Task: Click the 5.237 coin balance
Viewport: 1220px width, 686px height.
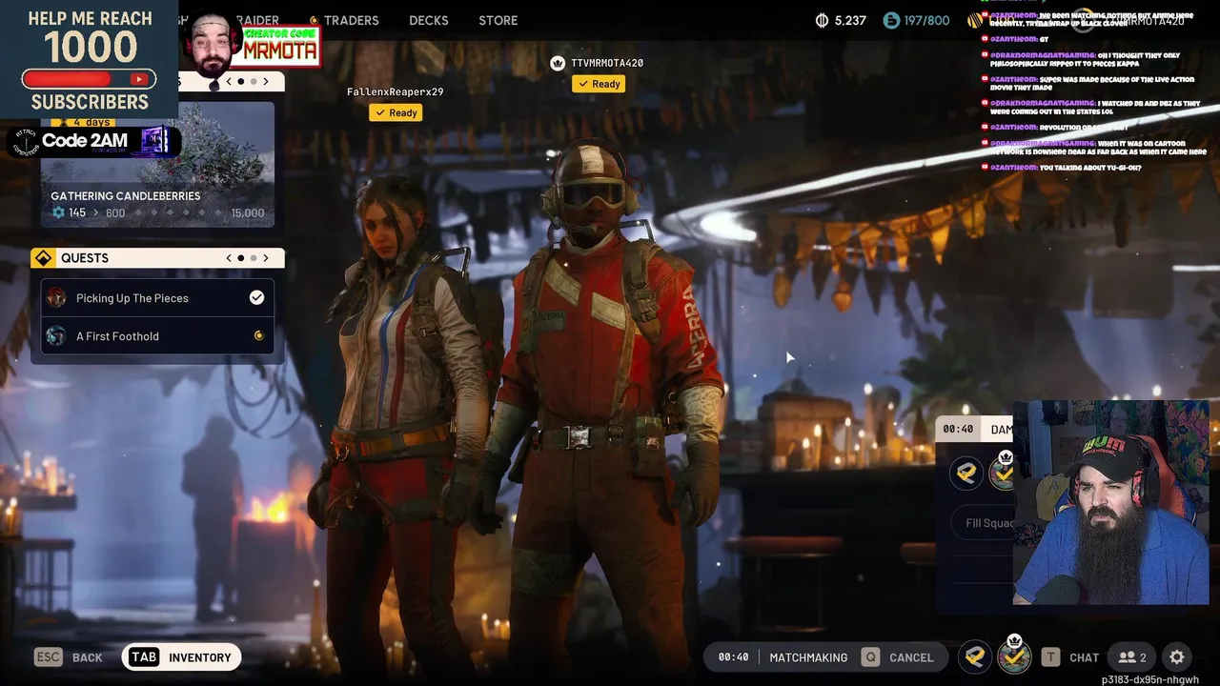Action: (850, 20)
